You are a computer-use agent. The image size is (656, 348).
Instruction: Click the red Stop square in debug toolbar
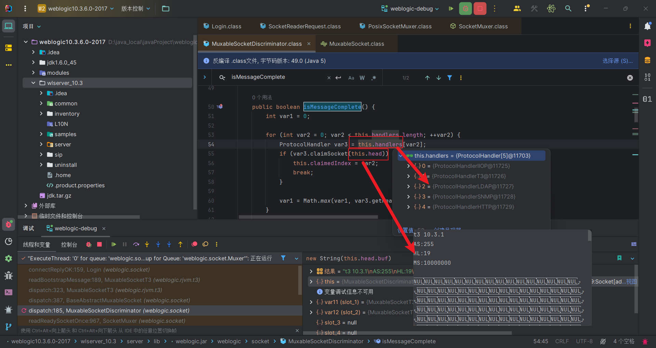tap(99, 244)
